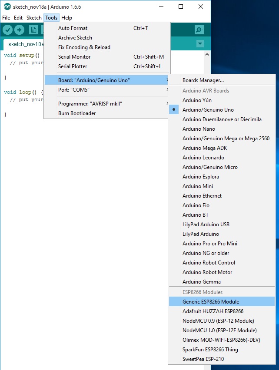The image size is (279, 370).
Task: Pick Arduino Pro or Pro Mini
Action: point(222,244)
